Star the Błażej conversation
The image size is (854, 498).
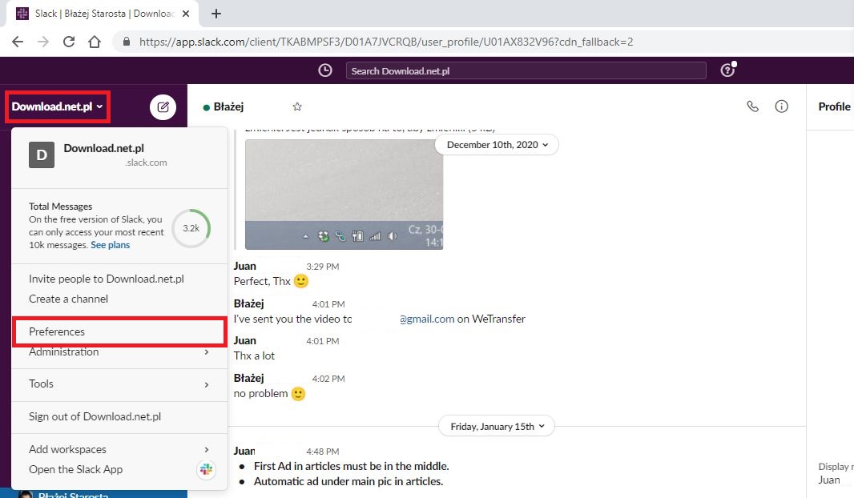pos(297,106)
